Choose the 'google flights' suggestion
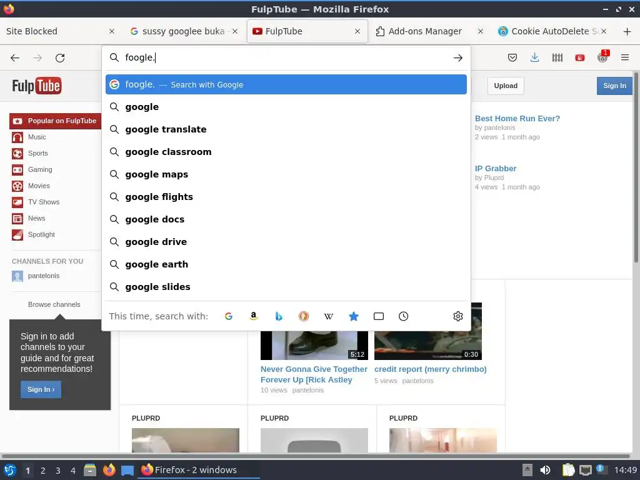The width and height of the screenshot is (640, 480). pos(286,197)
